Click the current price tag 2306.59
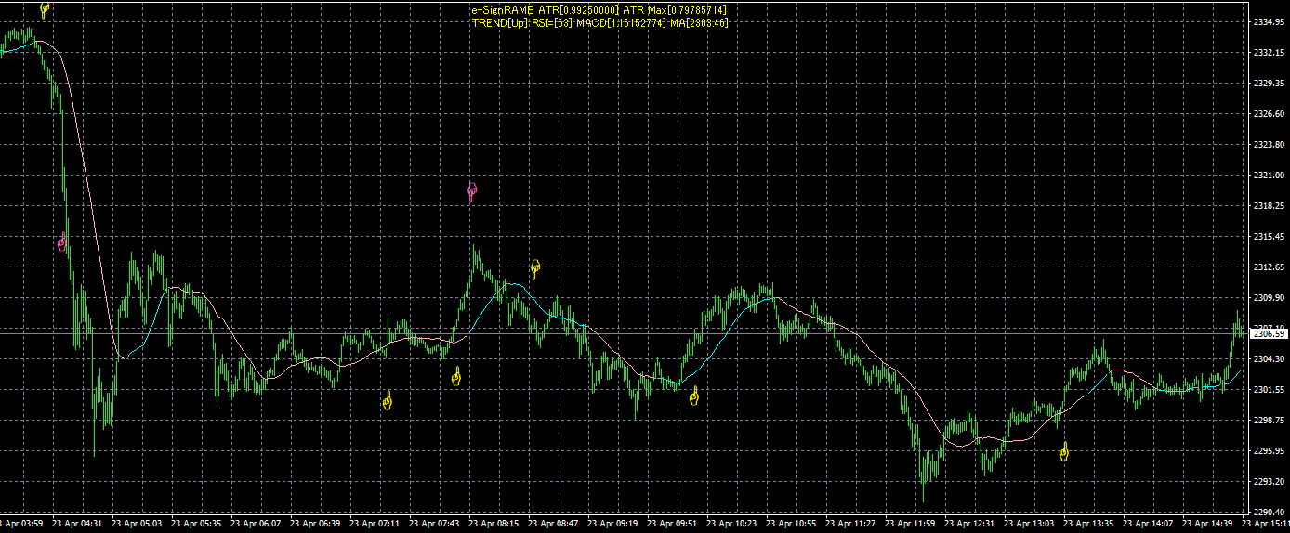1290x533 pixels. click(x=1269, y=334)
